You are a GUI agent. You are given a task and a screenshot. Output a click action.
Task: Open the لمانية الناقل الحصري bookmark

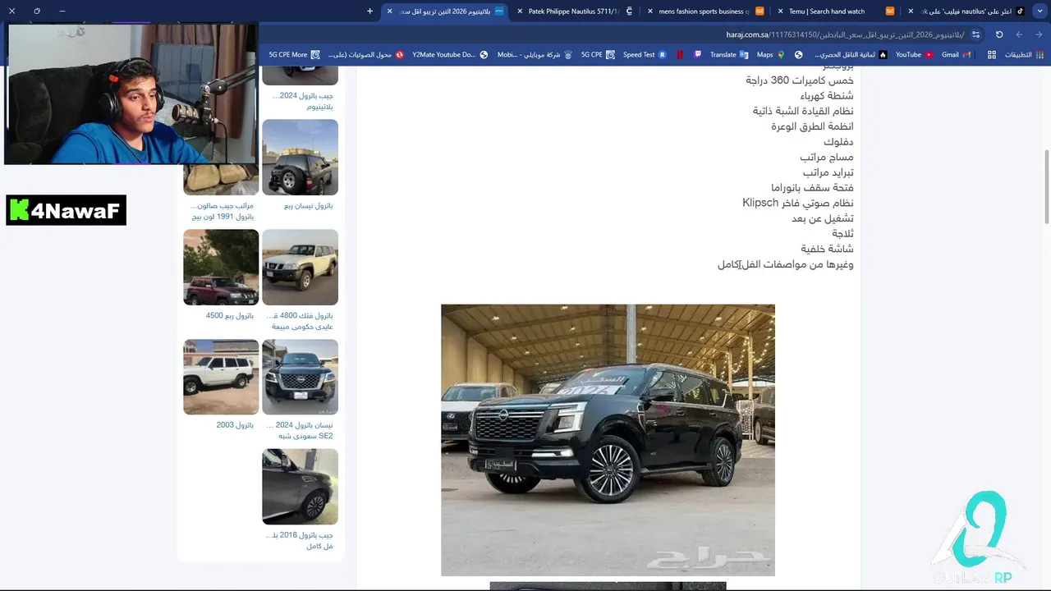pyautogui.click(x=851, y=55)
